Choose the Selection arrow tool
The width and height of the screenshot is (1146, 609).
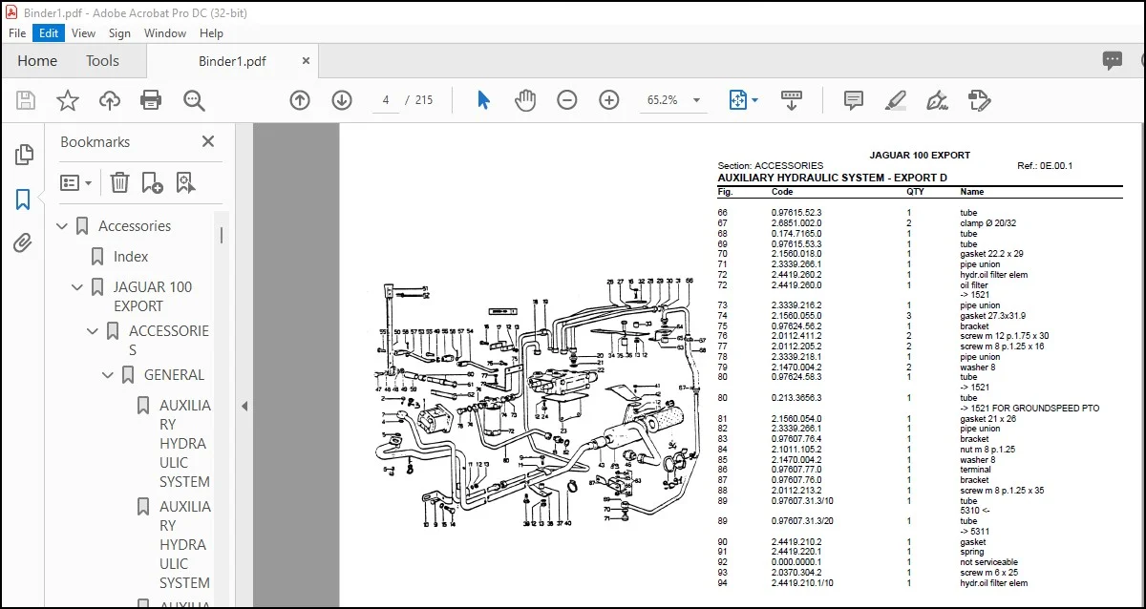tap(483, 100)
